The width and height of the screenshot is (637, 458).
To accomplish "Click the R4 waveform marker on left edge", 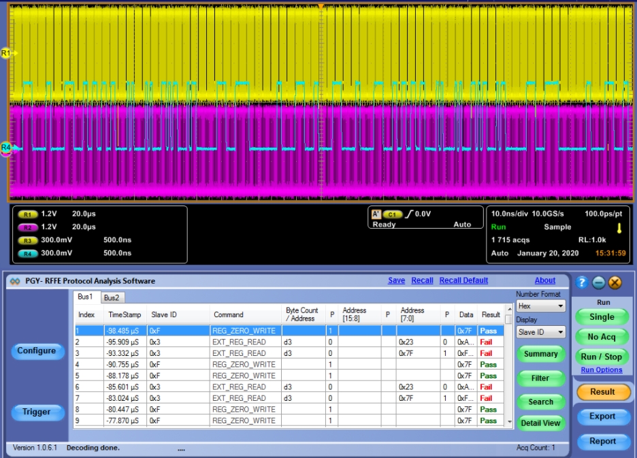I will point(7,147).
